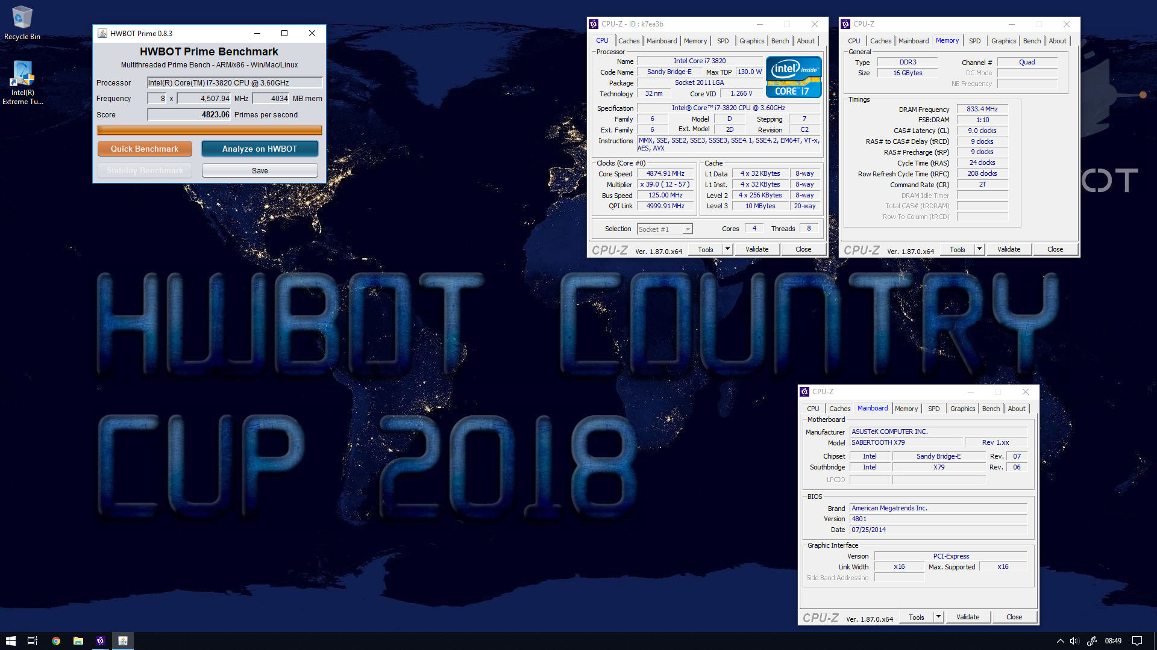The image size is (1157, 650).
Task: Click the BIOS version field 4801
Action: pyautogui.click(x=938, y=519)
